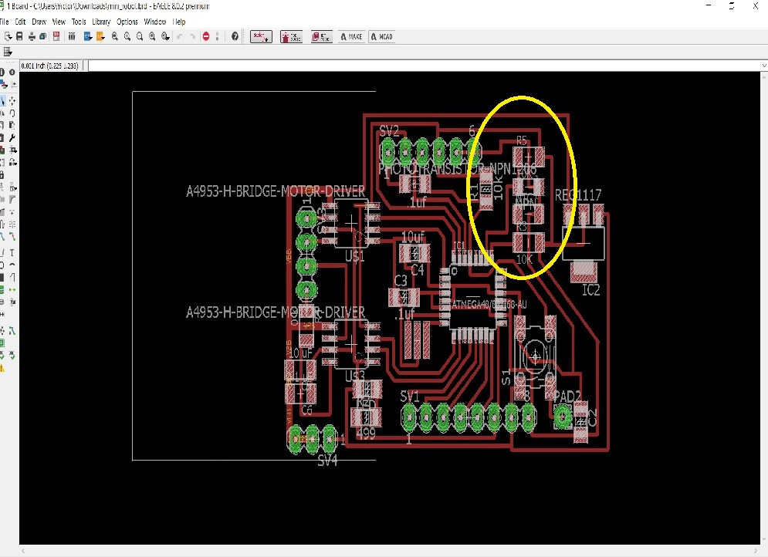Click the REG1117 regulator label

pyautogui.click(x=578, y=195)
